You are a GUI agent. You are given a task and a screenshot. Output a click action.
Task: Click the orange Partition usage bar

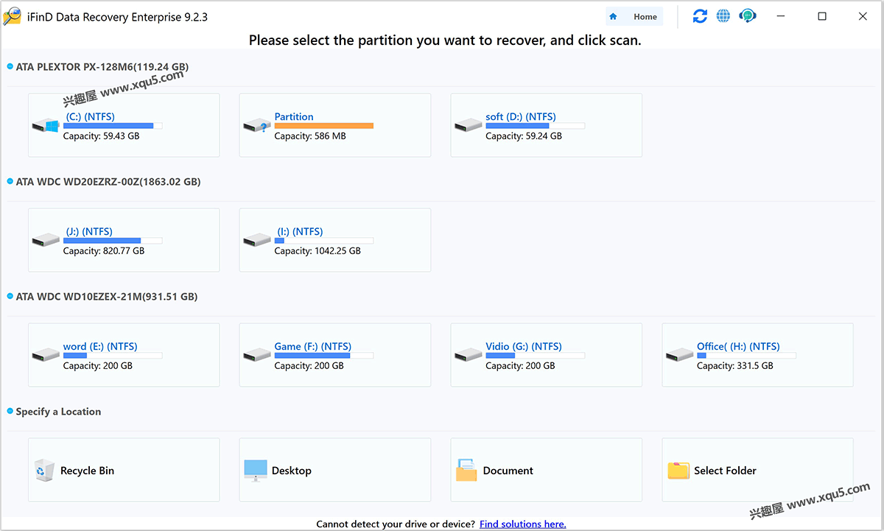coord(324,126)
